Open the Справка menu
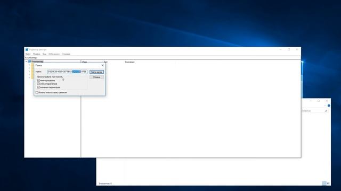Viewport: 341px width, 191px height. (66, 54)
